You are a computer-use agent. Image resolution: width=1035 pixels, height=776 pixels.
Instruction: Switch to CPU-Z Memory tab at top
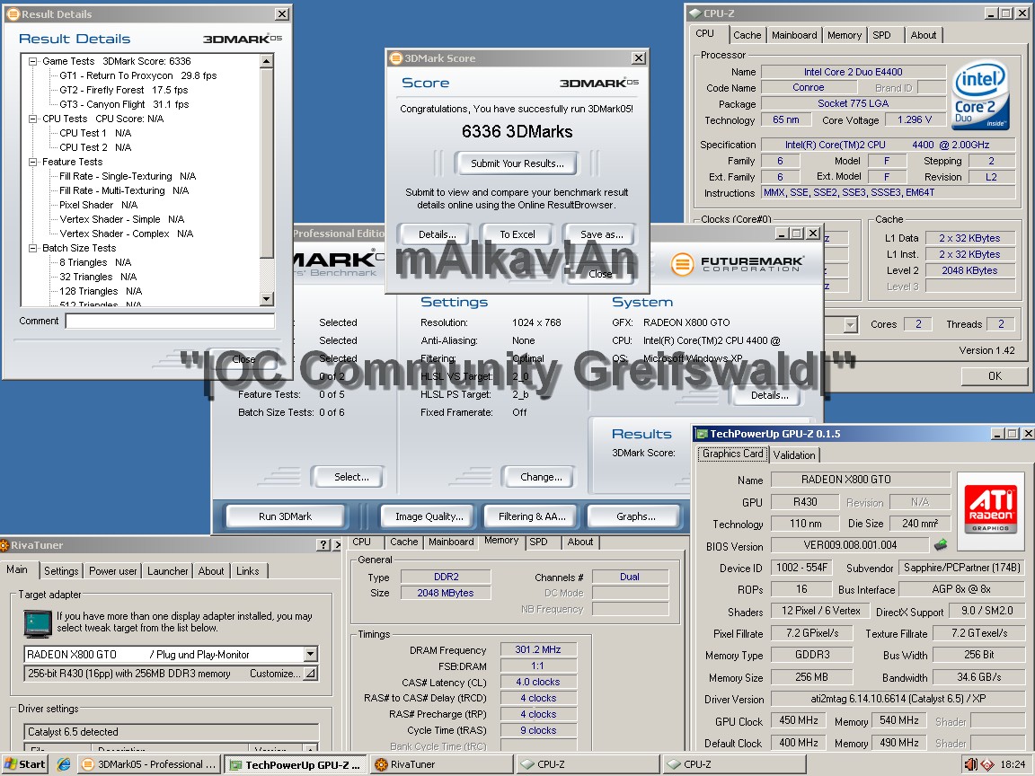[x=845, y=35]
